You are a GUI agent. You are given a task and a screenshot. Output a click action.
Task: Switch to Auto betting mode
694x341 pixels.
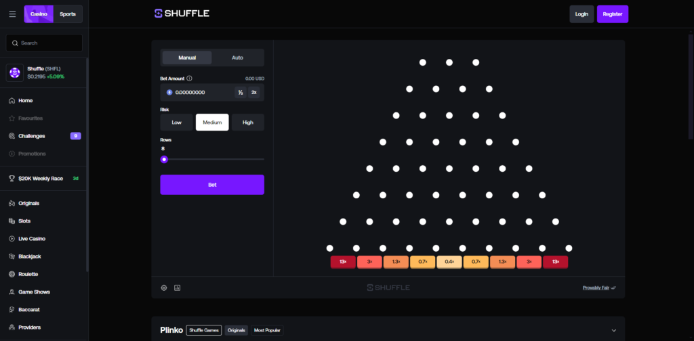238,58
